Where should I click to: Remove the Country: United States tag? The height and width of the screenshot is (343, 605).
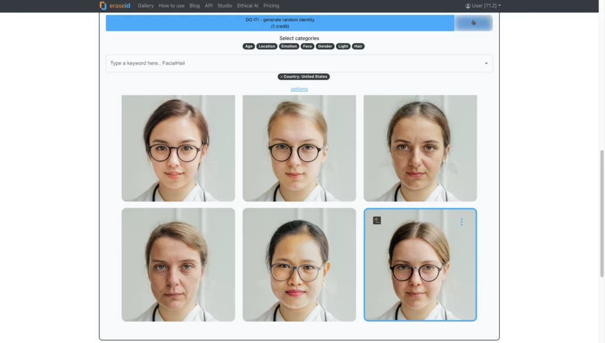click(x=281, y=77)
